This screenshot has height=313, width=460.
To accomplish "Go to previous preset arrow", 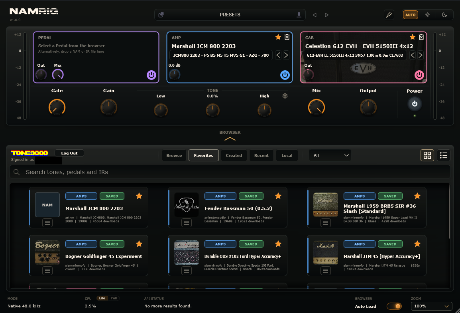I will (315, 15).
